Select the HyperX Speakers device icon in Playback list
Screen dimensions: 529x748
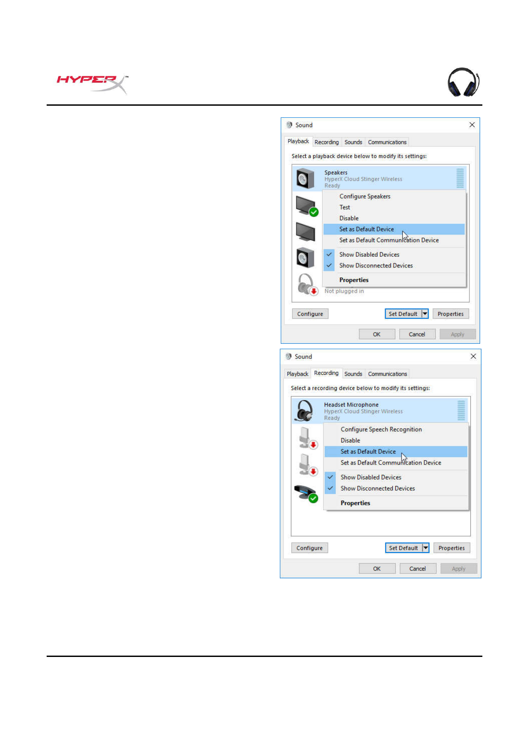click(x=305, y=179)
